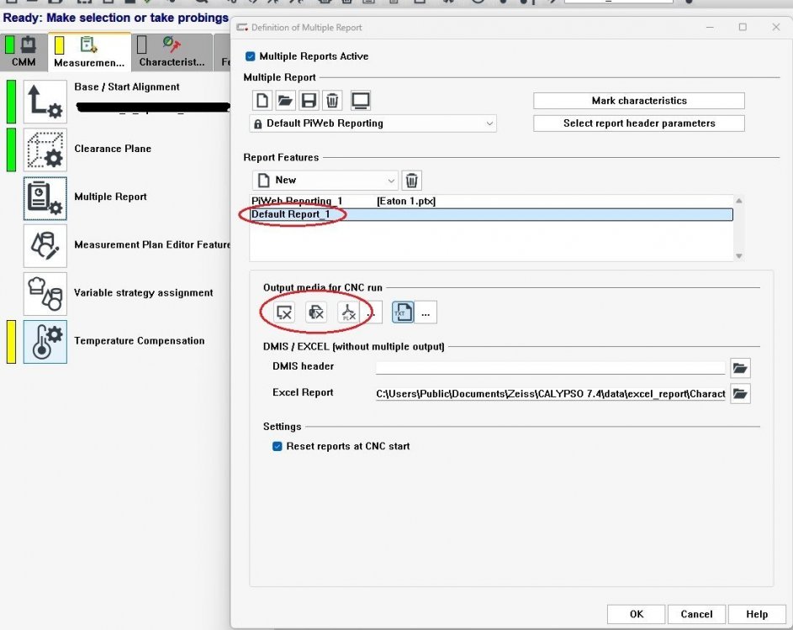Switch to the Characteristics tab
Image resolution: width=793 pixels, height=630 pixels.
(172, 52)
